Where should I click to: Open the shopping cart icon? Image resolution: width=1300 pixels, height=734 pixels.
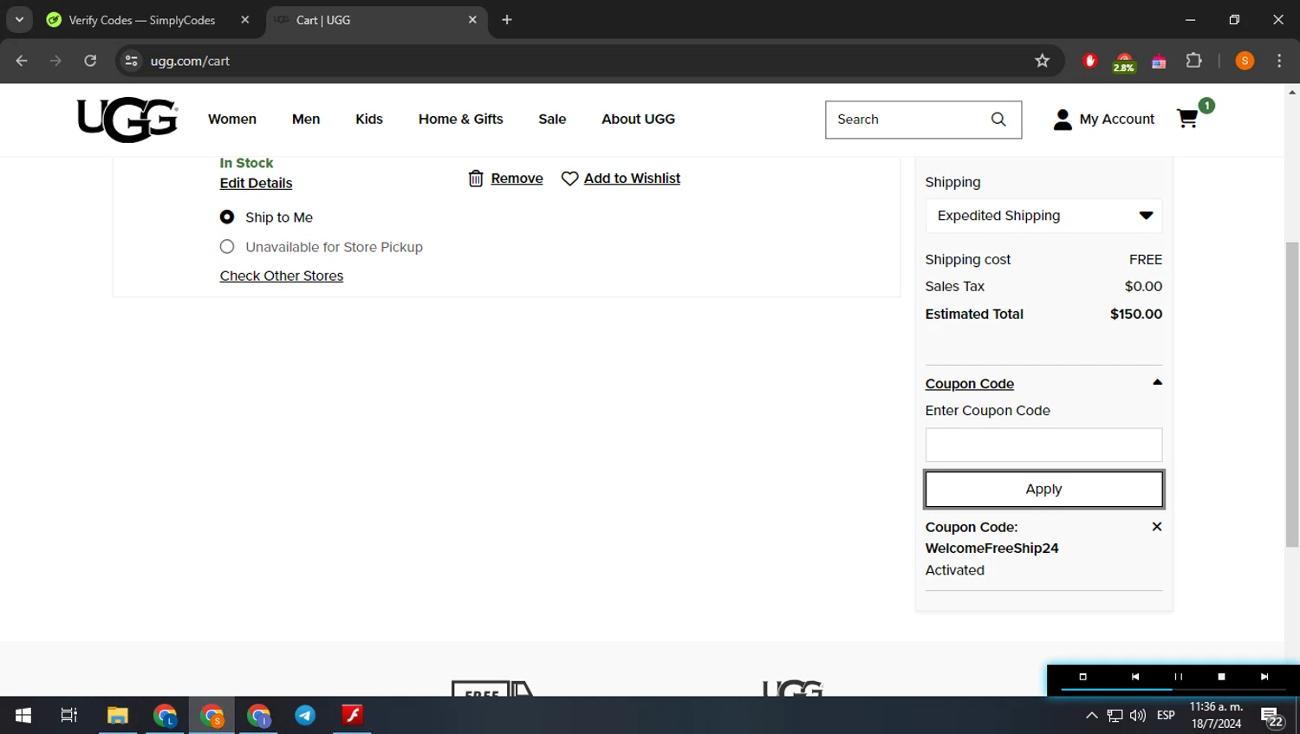point(1188,119)
